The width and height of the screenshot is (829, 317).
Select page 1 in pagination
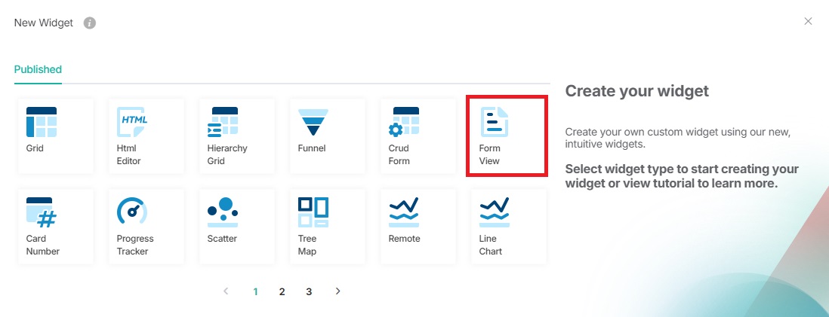[x=255, y=291]
